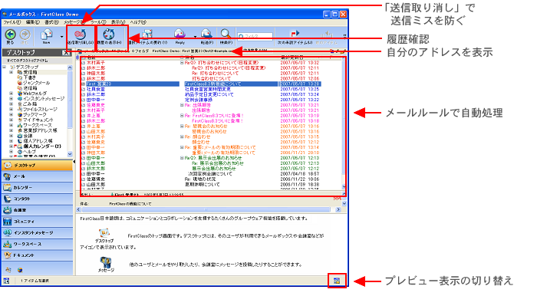The width and height of the screenshot is (537, 296).
Task: Click the 履歴の表示 (show history) icon
Action: [109, 35]
